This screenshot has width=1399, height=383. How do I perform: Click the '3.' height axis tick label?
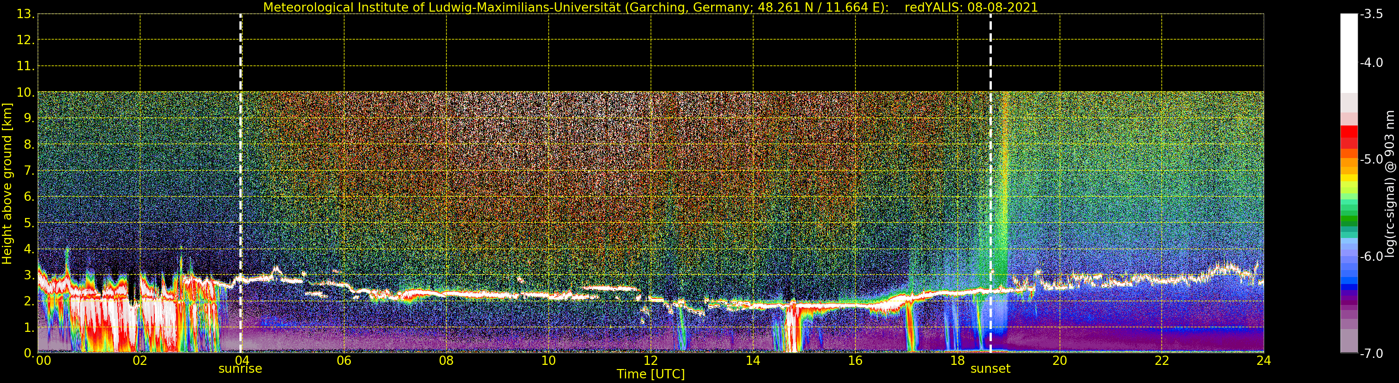point(29,275)
